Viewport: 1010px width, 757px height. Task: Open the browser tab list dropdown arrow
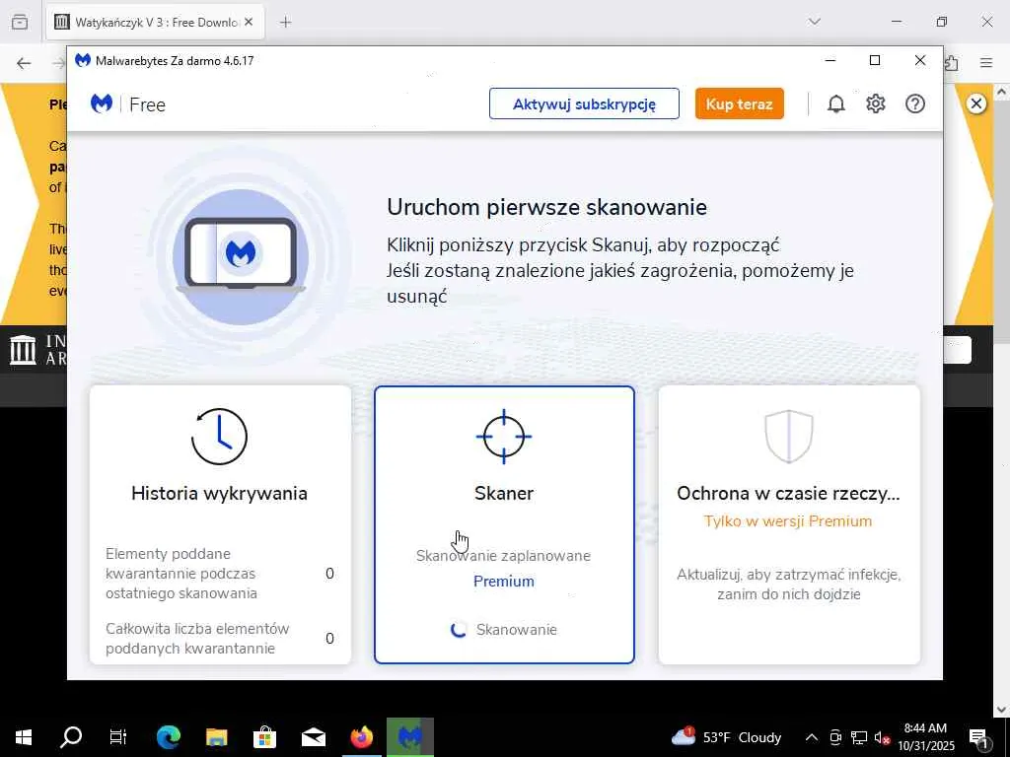(815, 22)
